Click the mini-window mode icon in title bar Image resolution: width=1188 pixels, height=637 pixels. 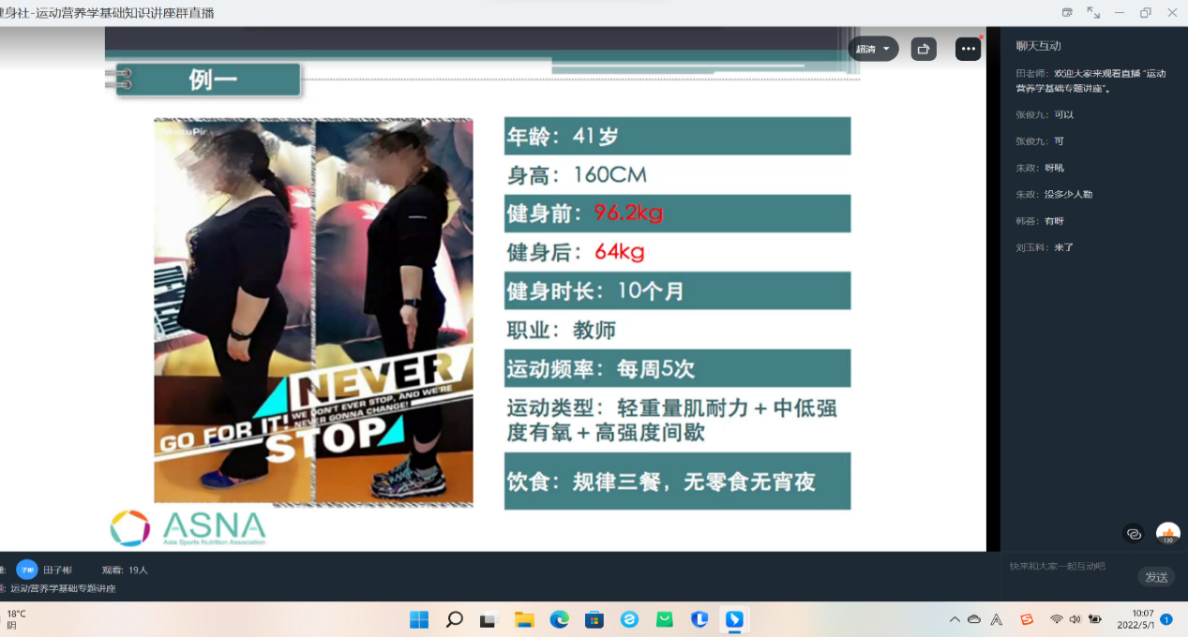tap(1067, 12)
